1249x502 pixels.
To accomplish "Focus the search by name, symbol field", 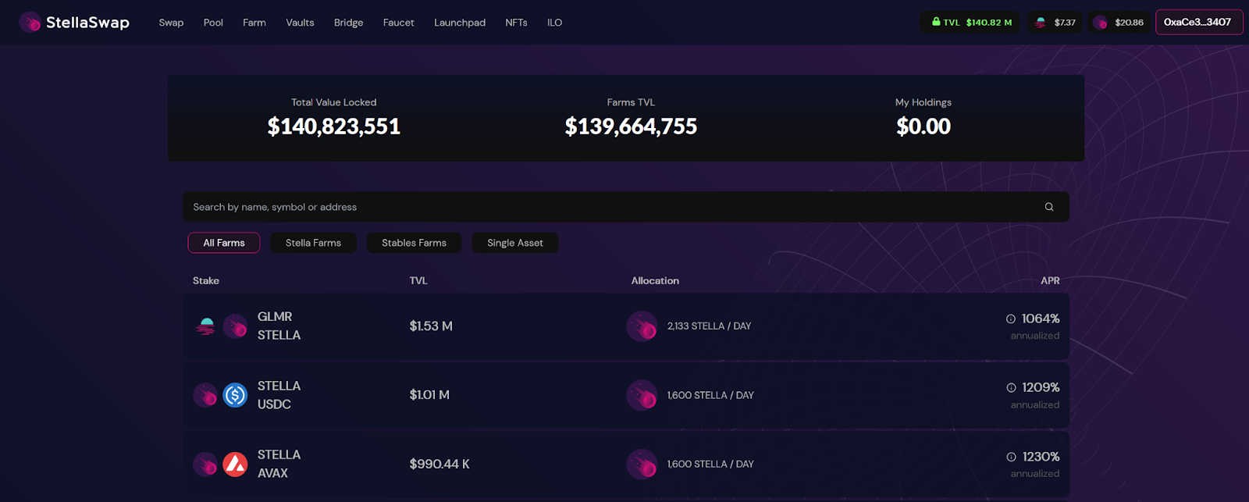I will (x=626, y=207).
